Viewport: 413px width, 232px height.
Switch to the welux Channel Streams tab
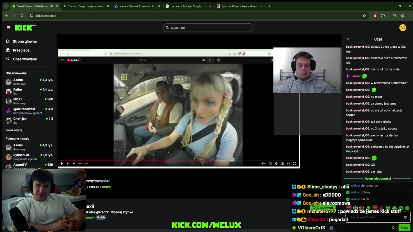click(137, 6)
